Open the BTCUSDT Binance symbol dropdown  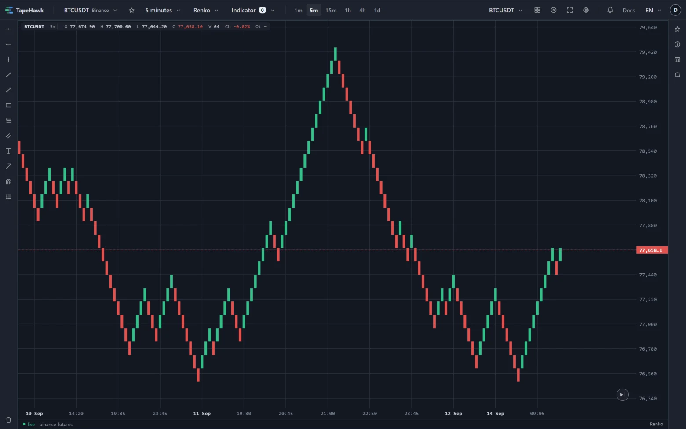(90, 10)
